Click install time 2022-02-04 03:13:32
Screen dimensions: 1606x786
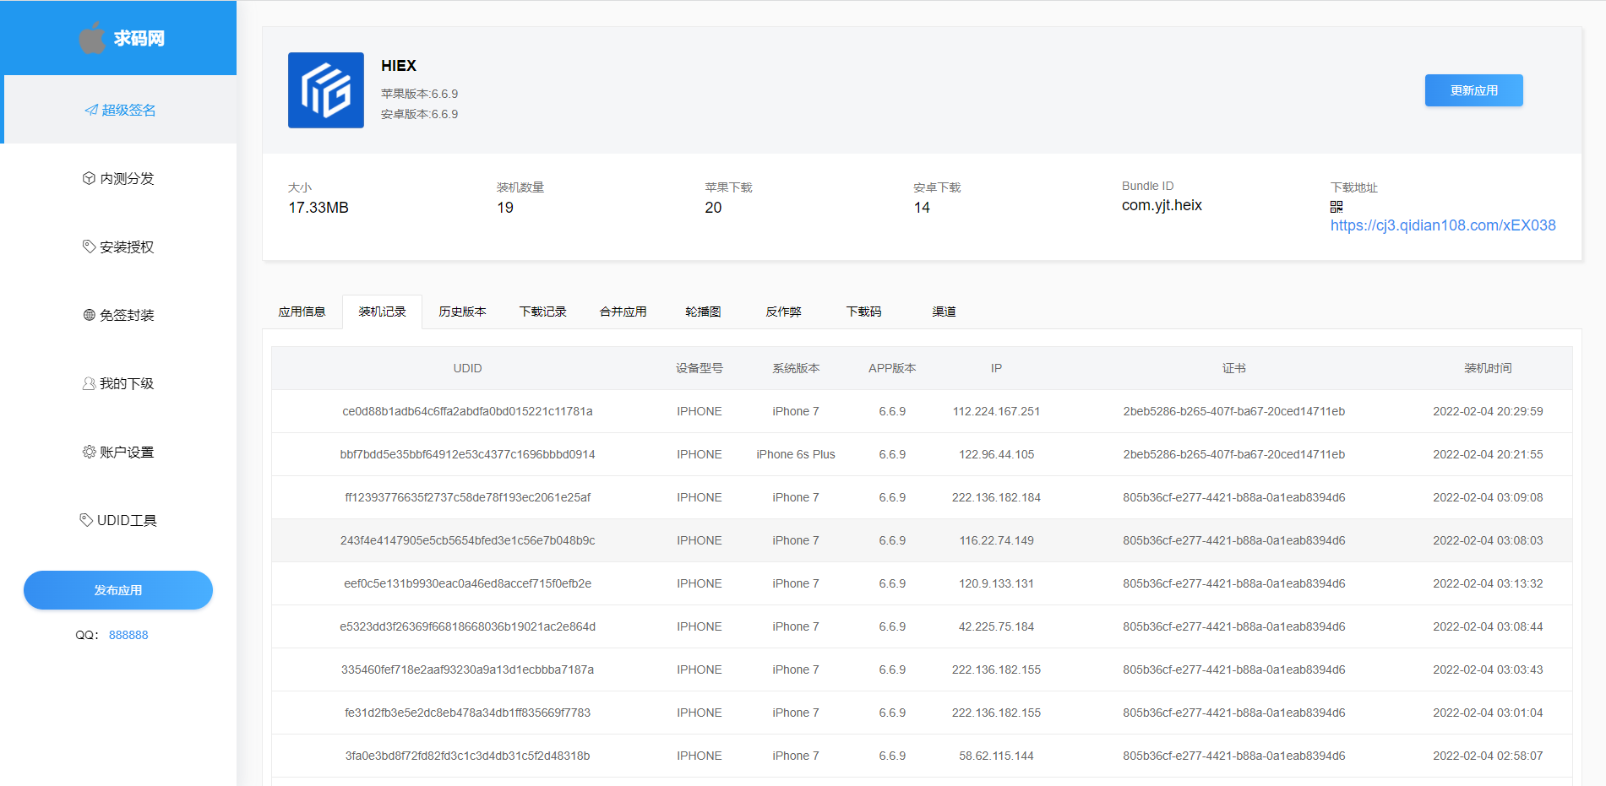coord(1488,583)
